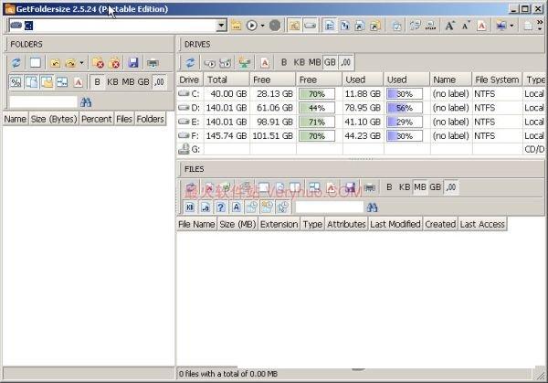Click the Folders search input field
The image size is (548, 383).
pyautogui.click(x=42, y=101)
